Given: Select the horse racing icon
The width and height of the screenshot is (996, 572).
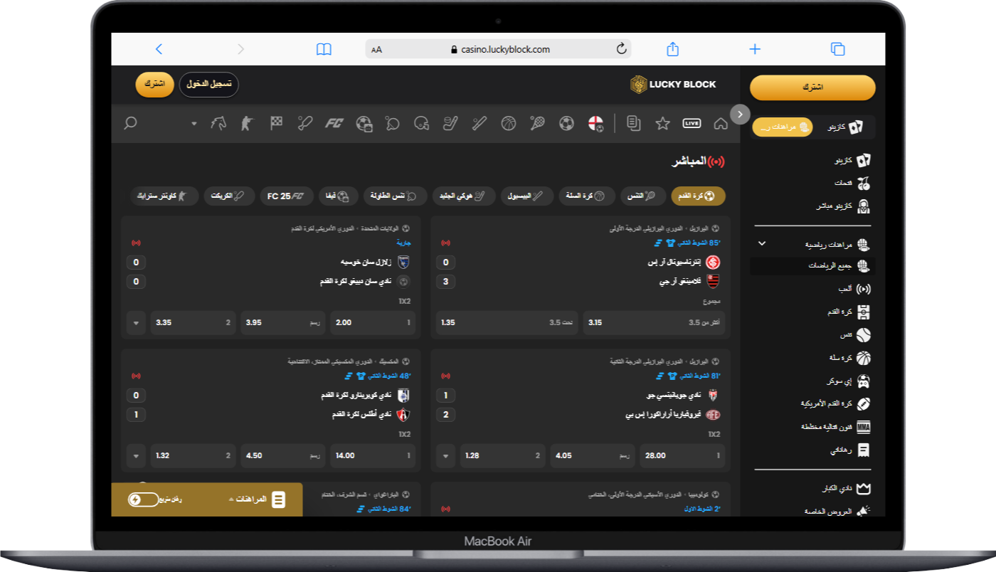Looking at the screenshot, I should (218, 123).
